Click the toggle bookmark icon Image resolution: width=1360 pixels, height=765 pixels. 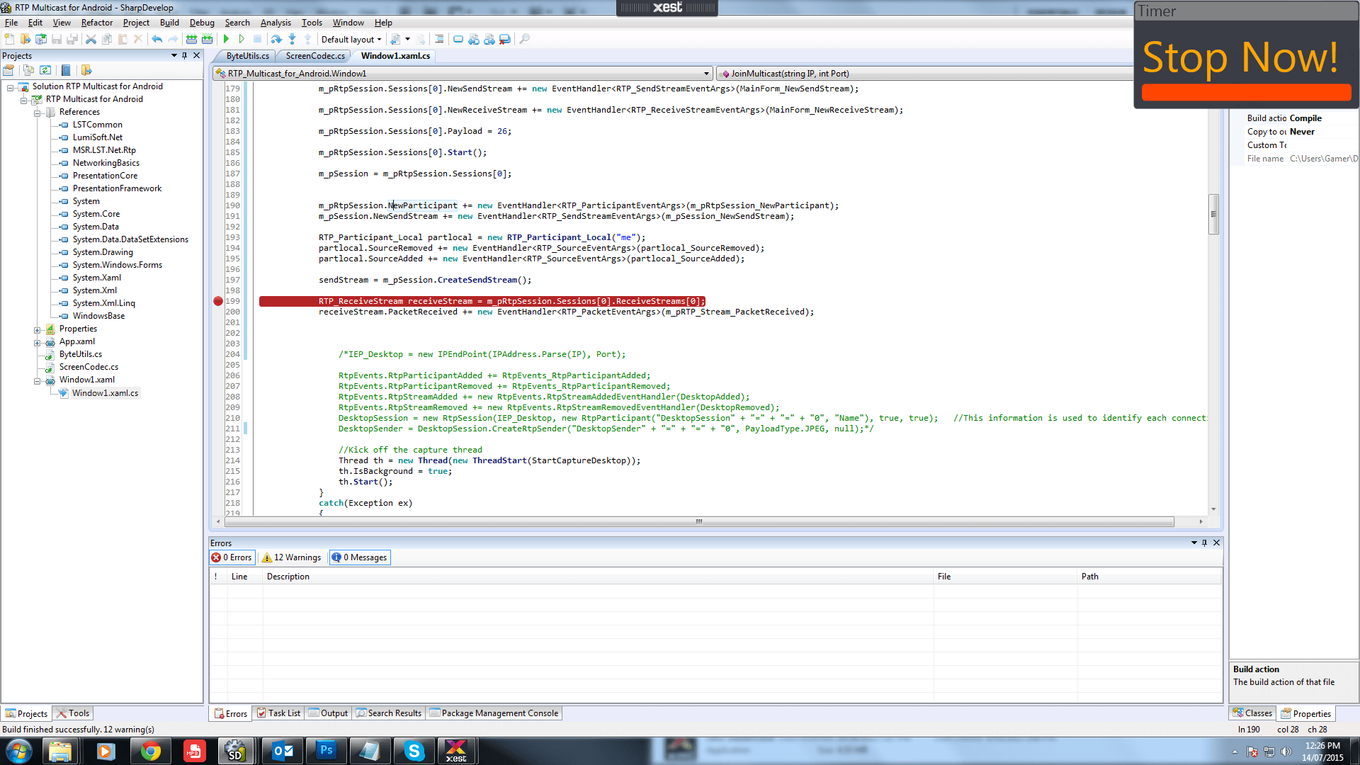tap(458, 39)
